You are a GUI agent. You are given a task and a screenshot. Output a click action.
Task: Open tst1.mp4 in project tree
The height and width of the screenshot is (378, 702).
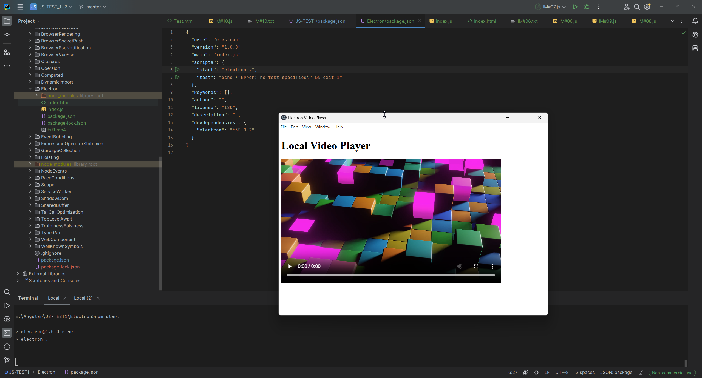(x=56, y=130)
